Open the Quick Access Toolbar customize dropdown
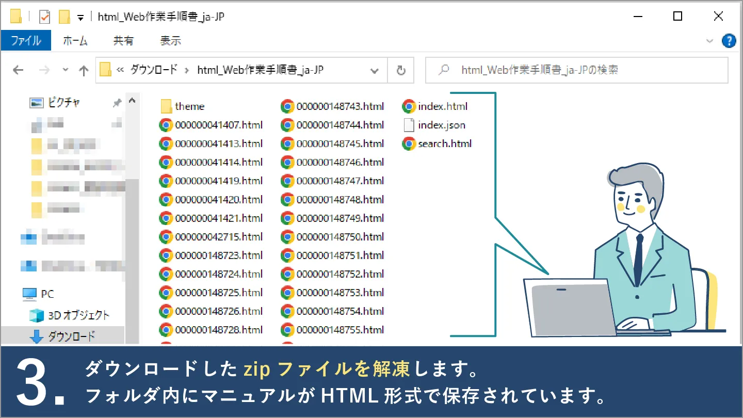743x418 pixels. coord(80,18)
